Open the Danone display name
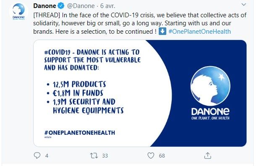This screenshot has width=257, height=166. [45, 6]
